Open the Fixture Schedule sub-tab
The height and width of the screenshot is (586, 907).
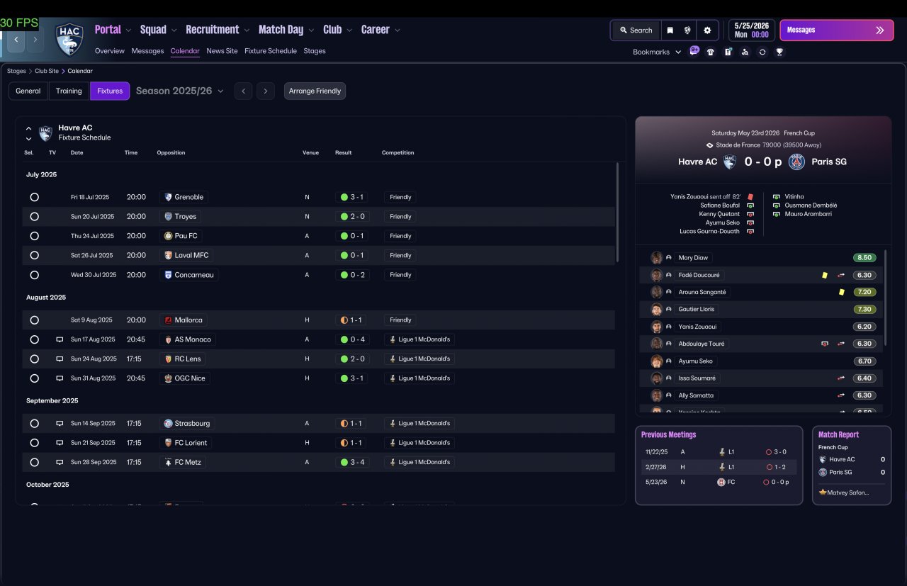271,51
